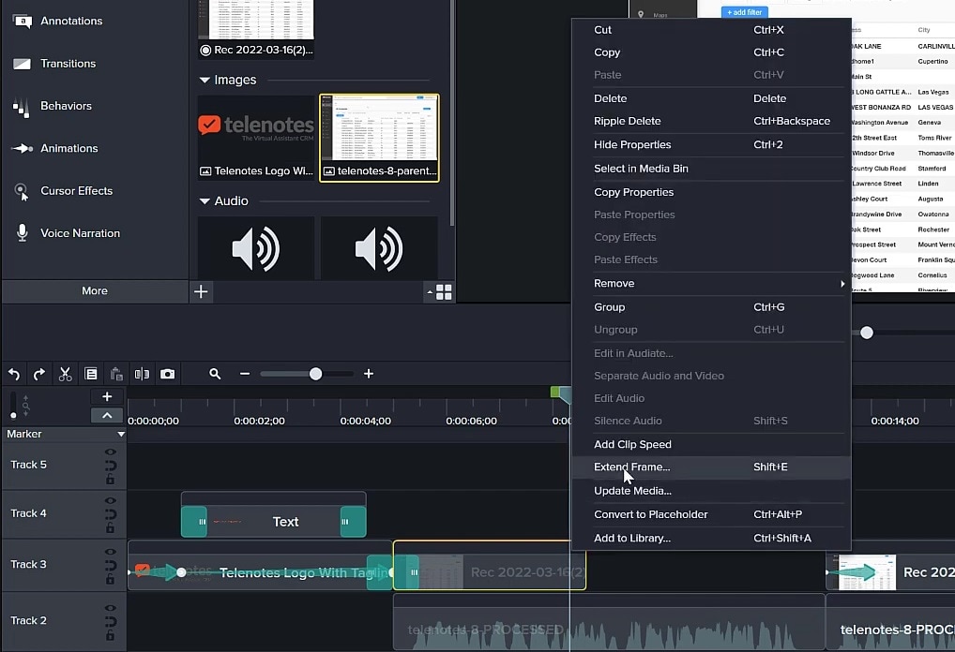Click the Redo arrow in timeline toolbar
The height and width of the screenshot is (652, 955).
39,374
